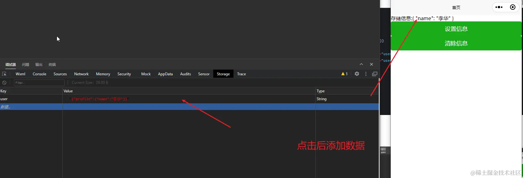
Task: Click the 新建 new entry row
Action: click(x=189, y=107)
